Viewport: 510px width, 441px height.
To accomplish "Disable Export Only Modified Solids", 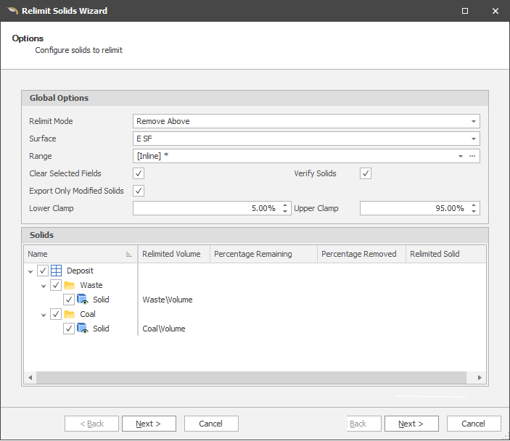I will [139, 191].
